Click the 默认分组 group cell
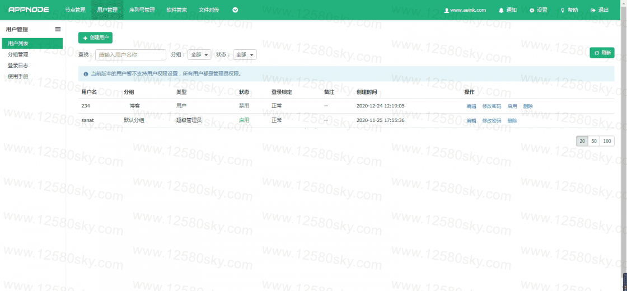Image resolution: width=627 pixels, height=291 pixels. (x=134, y=120)
